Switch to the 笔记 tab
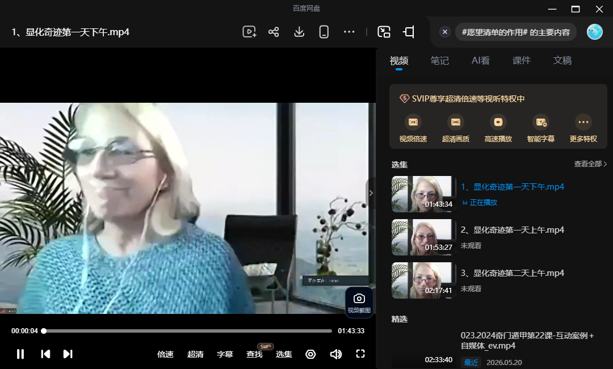Viewport: 613px width, 369px height. 439,61
